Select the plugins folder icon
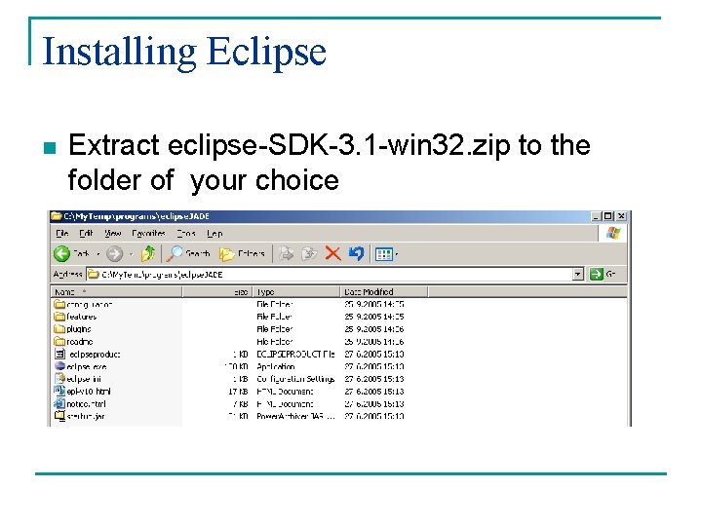This screenshot has width=702, height=526. (59, 329)
